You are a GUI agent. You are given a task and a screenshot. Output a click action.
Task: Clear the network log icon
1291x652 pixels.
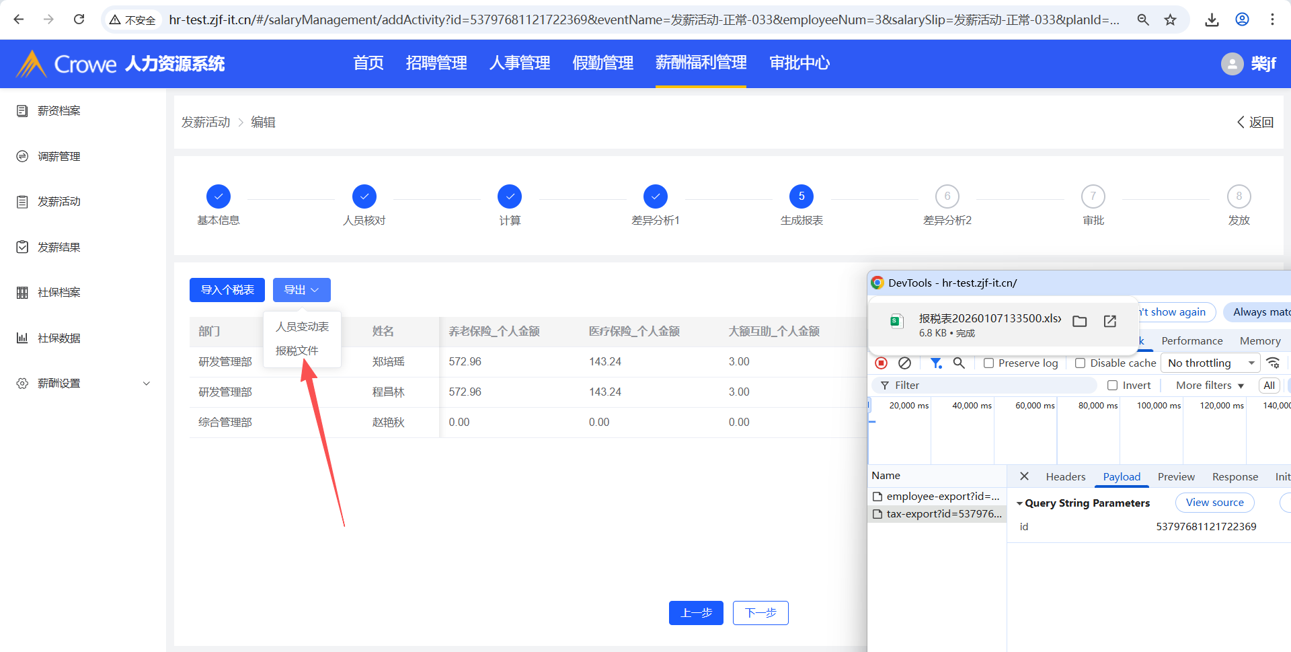pyautogui.click(x=905, y=363)
